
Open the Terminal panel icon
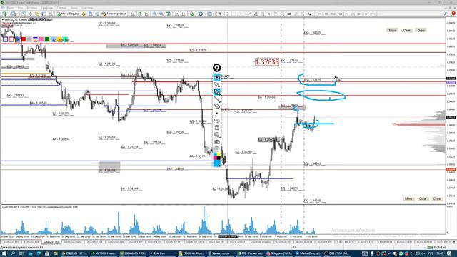(44, 14)
